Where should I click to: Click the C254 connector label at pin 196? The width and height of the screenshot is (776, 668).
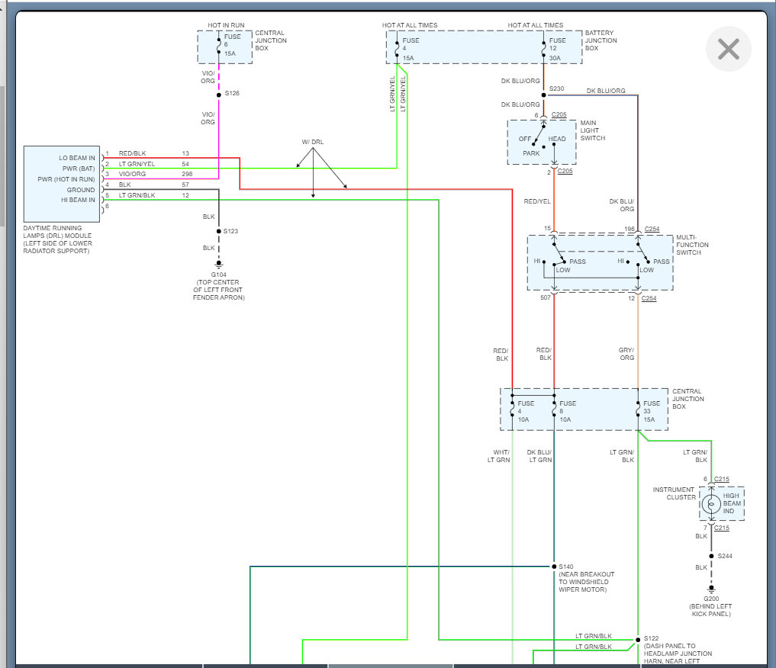[652, 229]
